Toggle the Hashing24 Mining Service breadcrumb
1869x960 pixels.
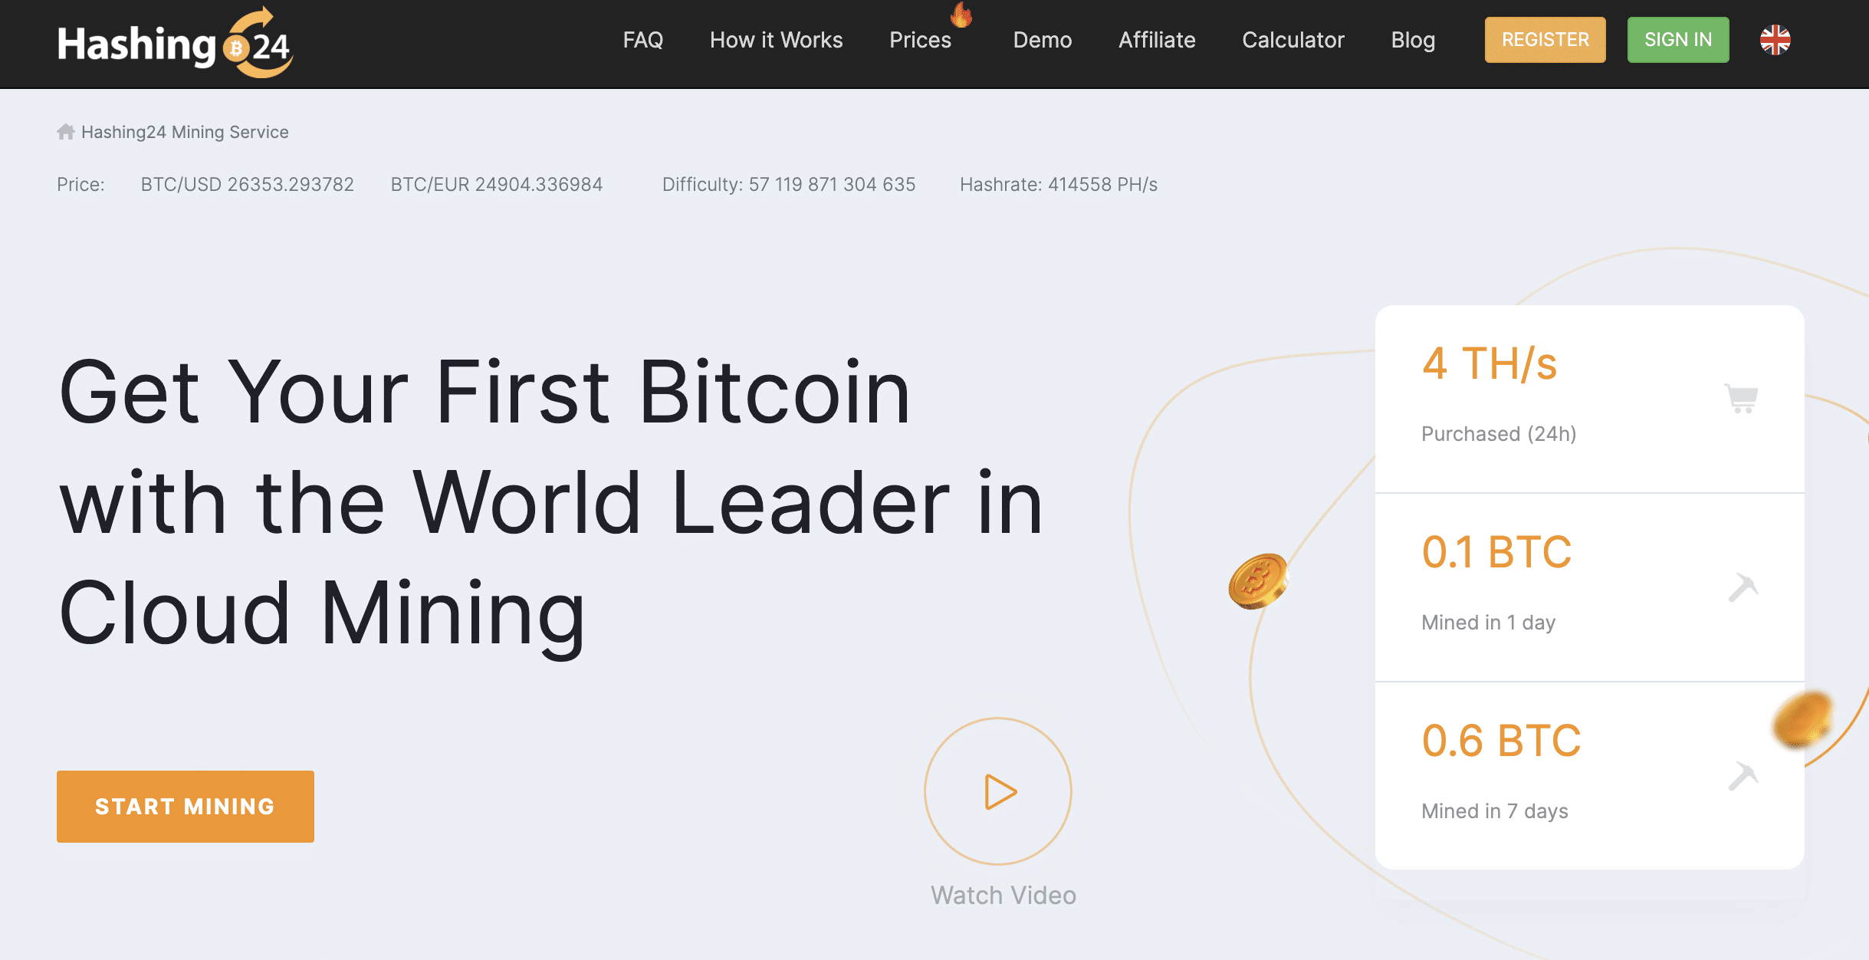coord(183,131)
